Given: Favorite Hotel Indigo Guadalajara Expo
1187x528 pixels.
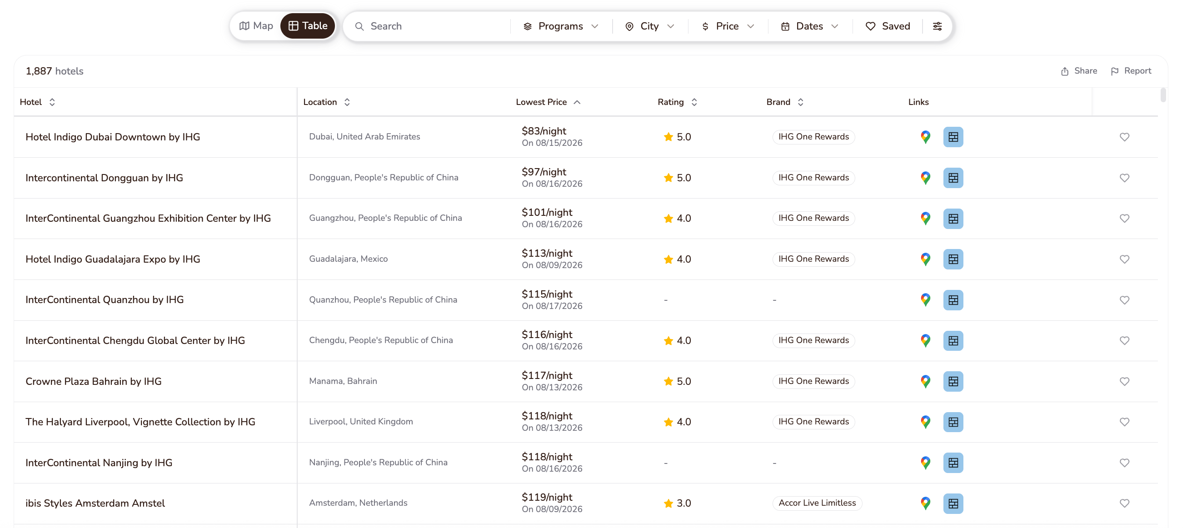Looking at the screenshot, I should (x=1124, y=259).
